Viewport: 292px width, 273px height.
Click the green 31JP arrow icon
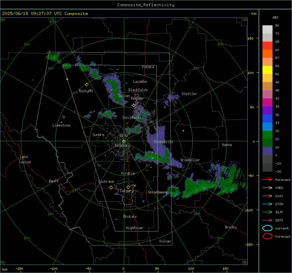[267, 212]
